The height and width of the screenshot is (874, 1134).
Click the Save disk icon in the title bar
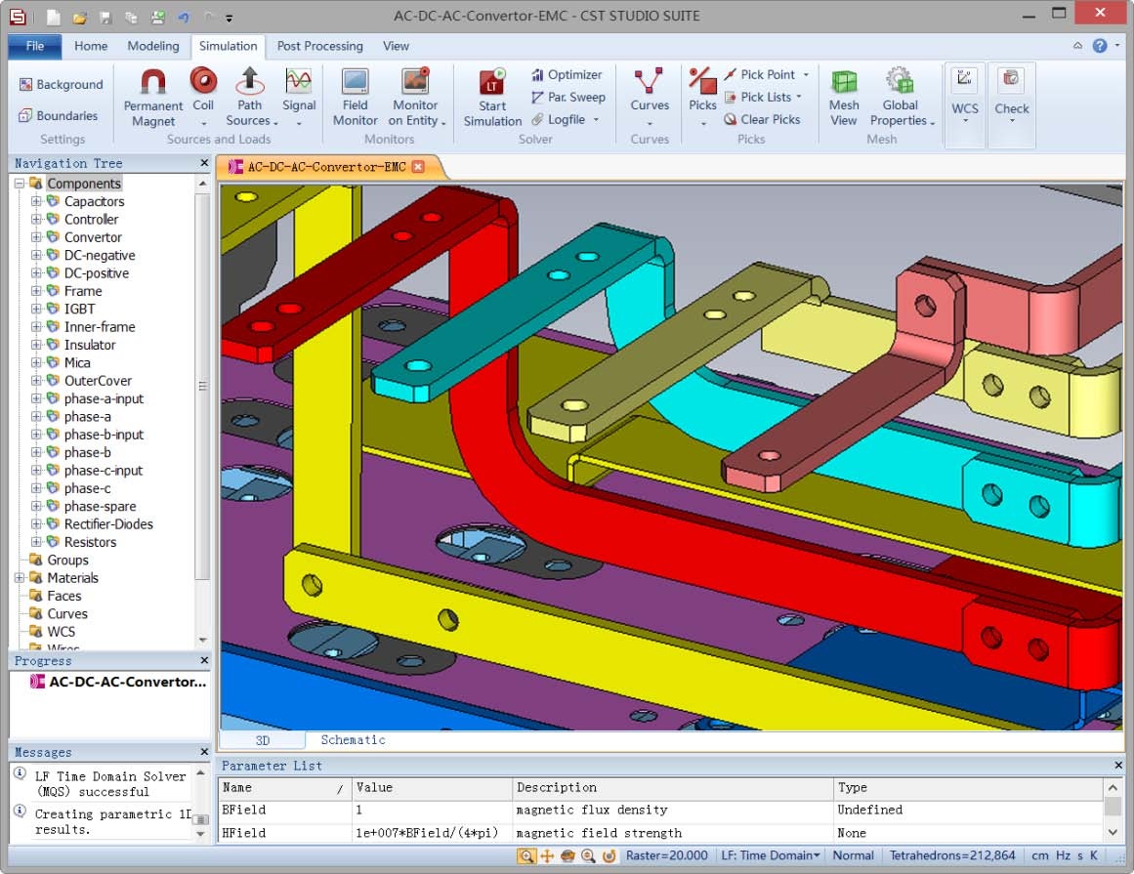(x=105, y=18)
